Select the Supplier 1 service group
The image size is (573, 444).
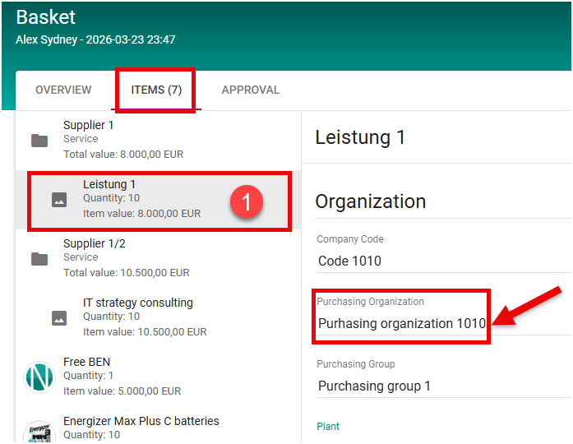123,139
